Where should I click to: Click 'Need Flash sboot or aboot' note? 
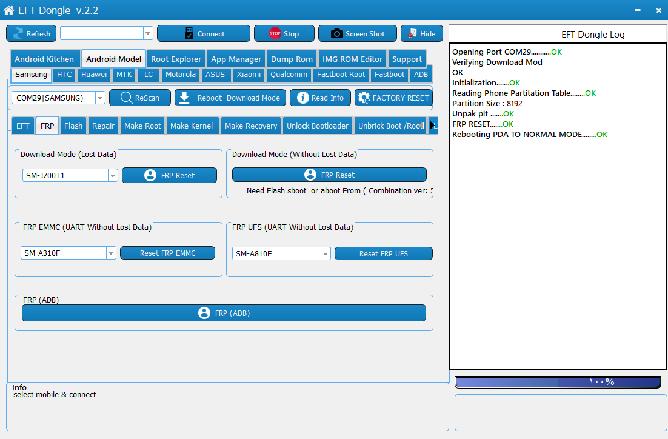pyautogui.click(x=339, y=191)
